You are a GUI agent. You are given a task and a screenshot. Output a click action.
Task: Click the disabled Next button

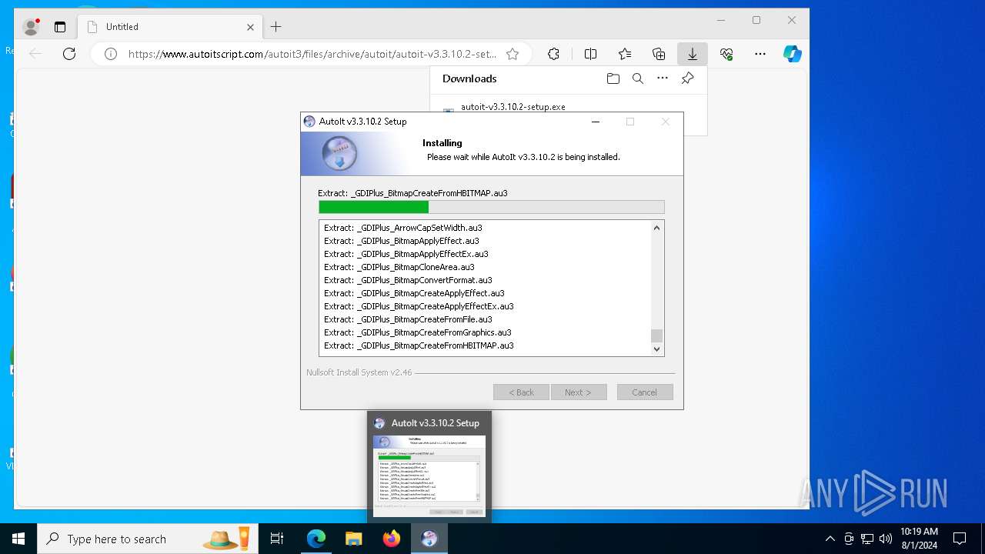coord(579,392)
